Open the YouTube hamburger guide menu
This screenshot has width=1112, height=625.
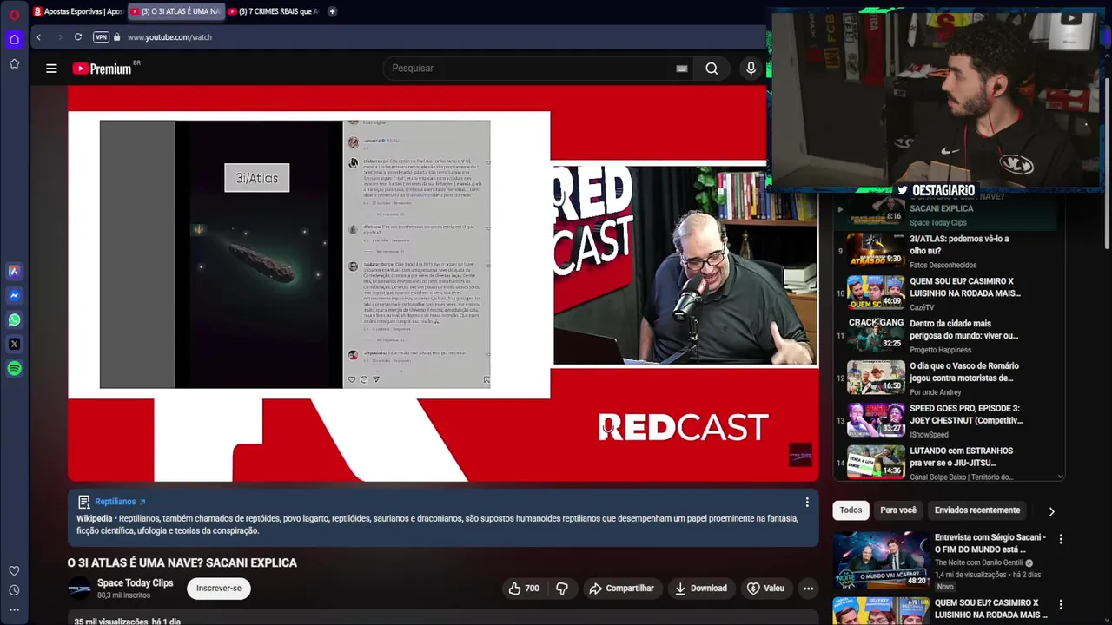[51, 69]
